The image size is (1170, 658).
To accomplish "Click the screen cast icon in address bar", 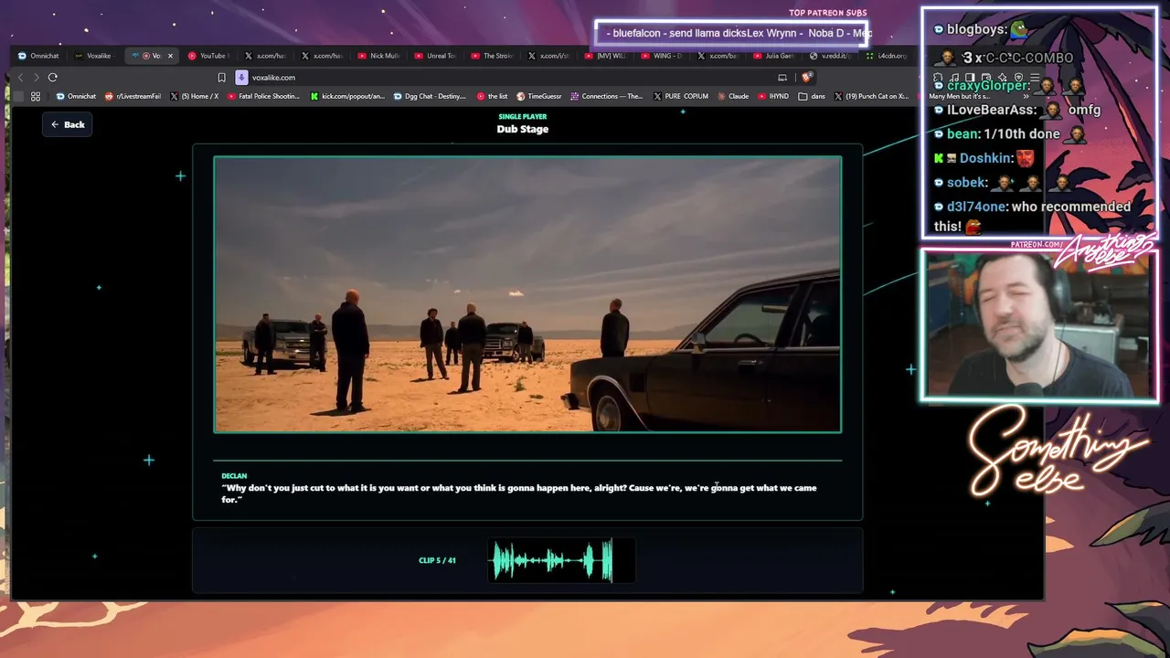I will click(x=782, y=78).
